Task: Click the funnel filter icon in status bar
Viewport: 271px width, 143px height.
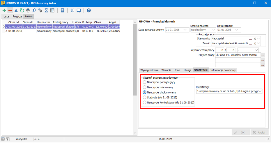Action: (x=7, y=139)
